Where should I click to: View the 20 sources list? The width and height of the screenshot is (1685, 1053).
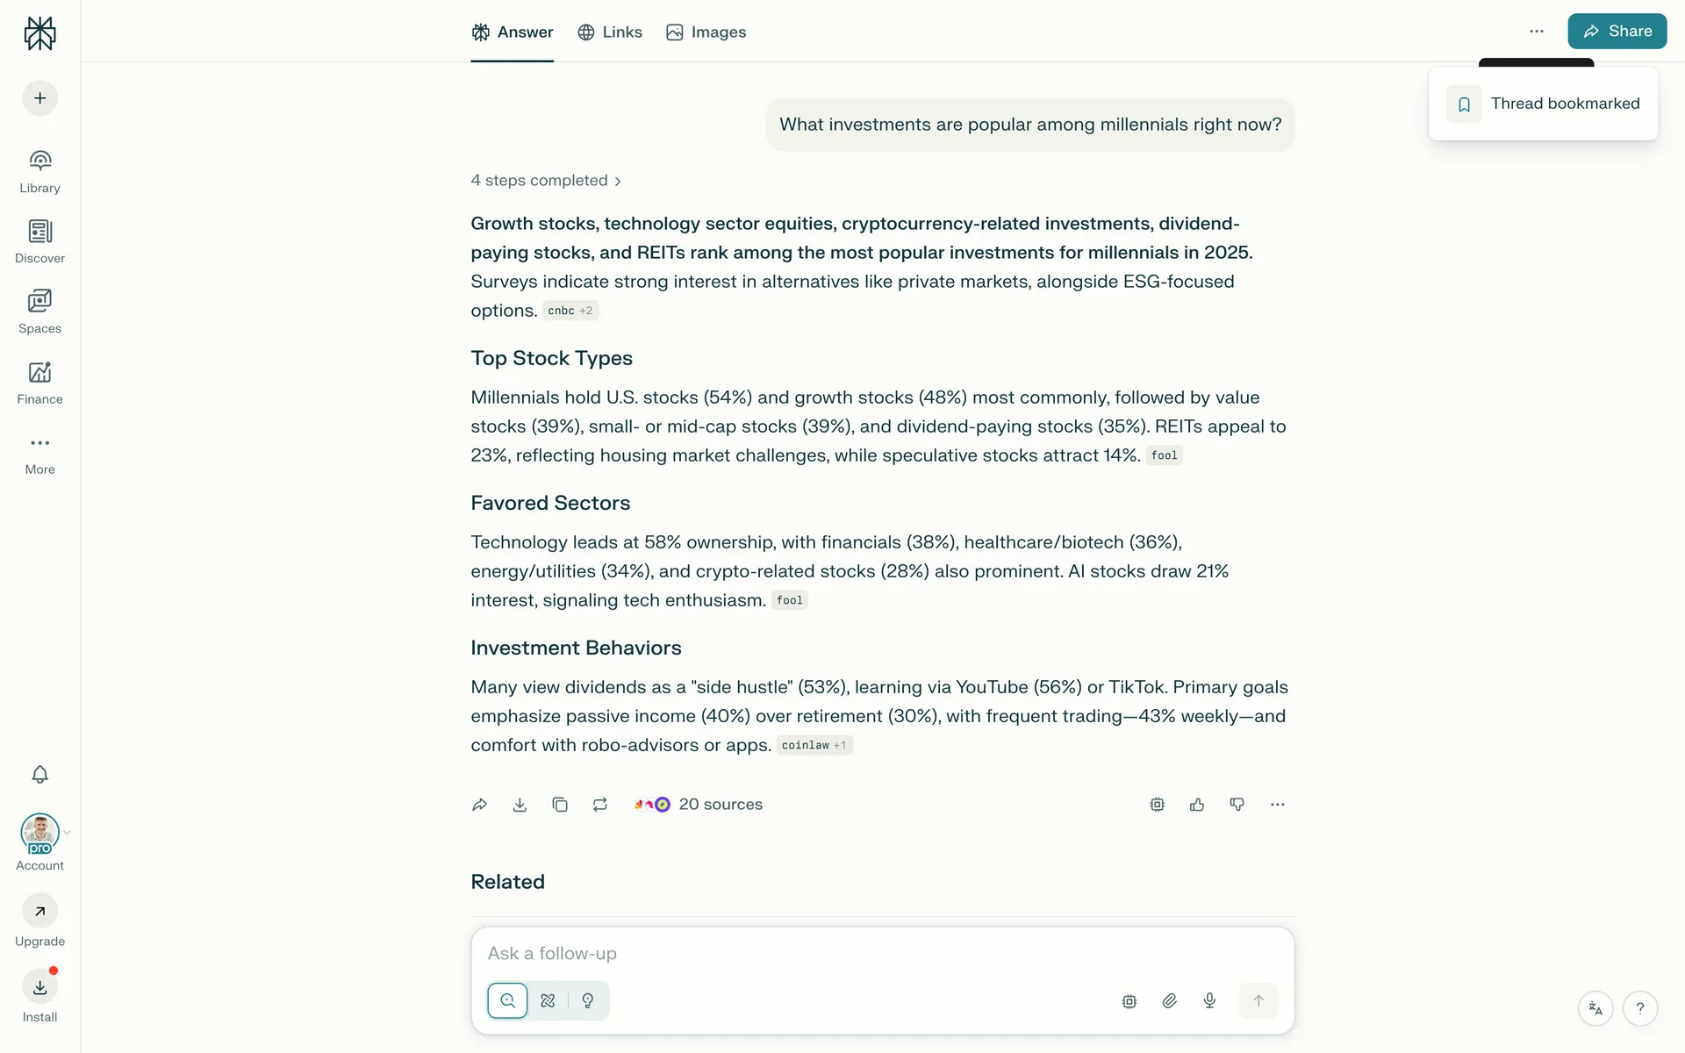[699, 805]
